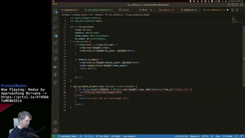This screenshot has width=245, height=138.
Task: Open Control Center in the macOS menu bar
Action: pyautogui.click(x=226, y=1)
